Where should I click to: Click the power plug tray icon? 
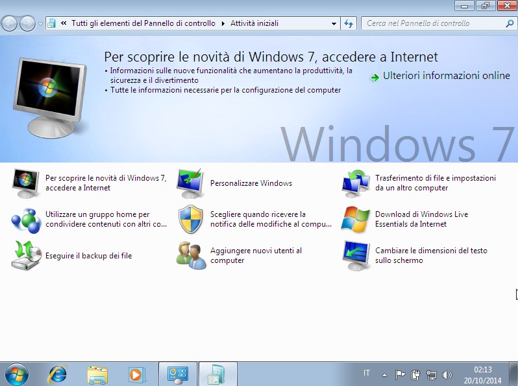(x=415, y=375)
